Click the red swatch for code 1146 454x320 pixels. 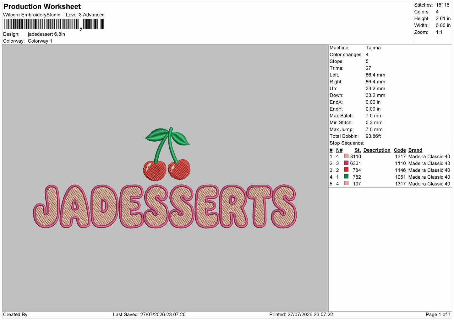[x=346, y=170]
